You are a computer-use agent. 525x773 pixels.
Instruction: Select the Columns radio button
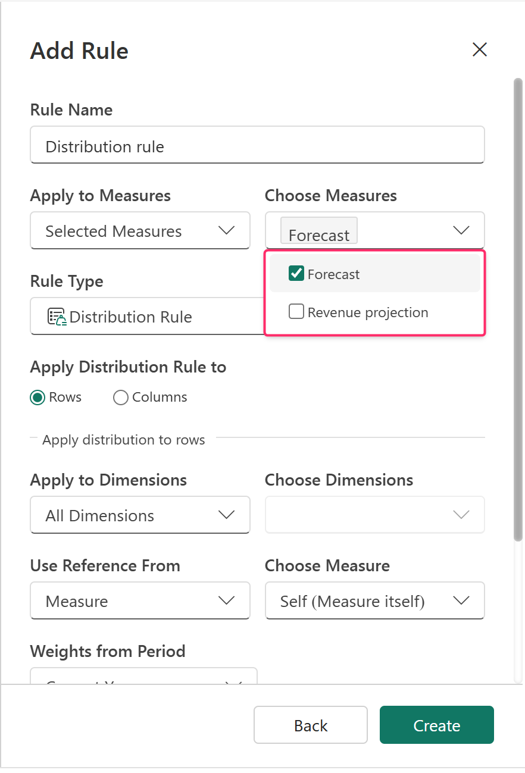click(x=120, y=398)
